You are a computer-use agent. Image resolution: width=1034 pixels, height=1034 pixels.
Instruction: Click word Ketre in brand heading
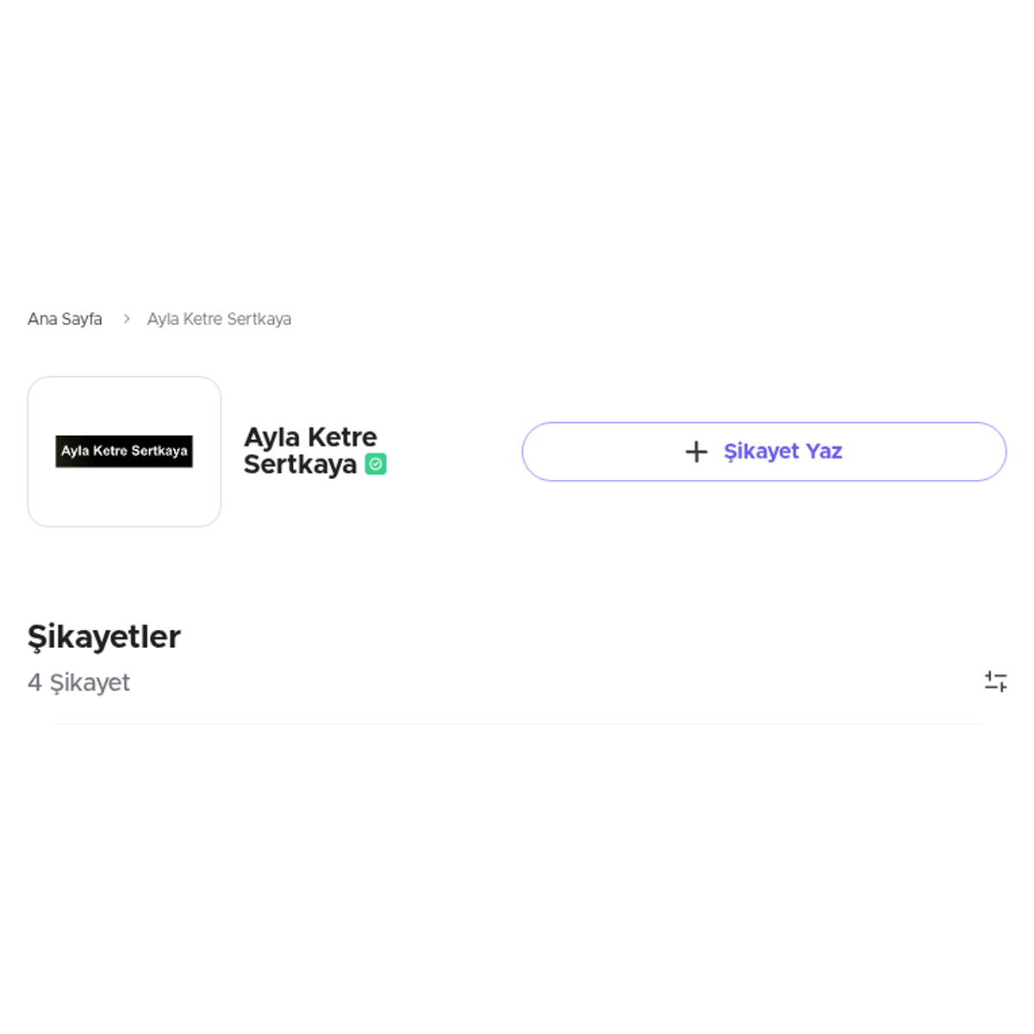[342, 437]
